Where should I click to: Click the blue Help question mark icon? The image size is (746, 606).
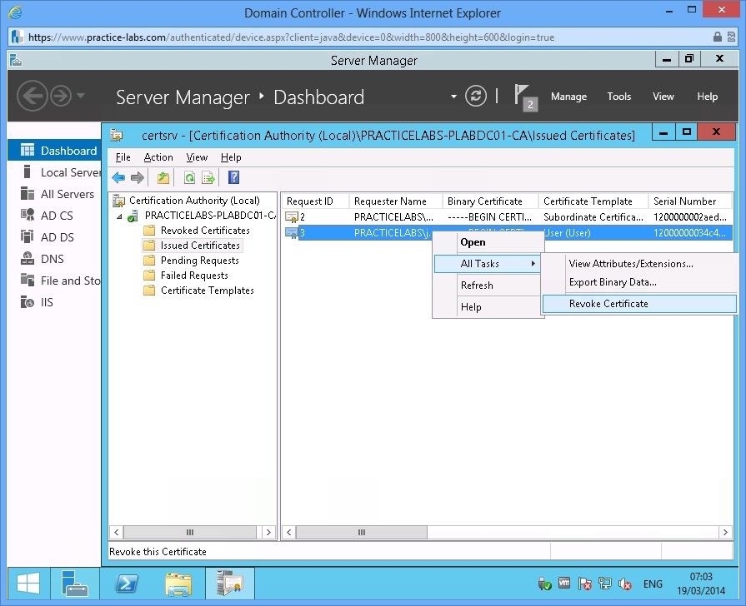(234, 177)
